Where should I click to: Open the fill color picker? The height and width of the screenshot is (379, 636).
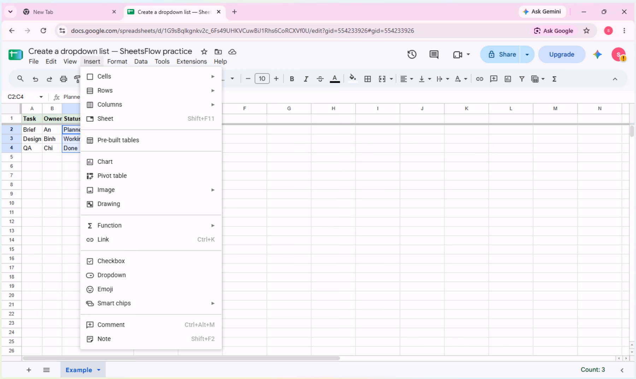click(352, 78)
